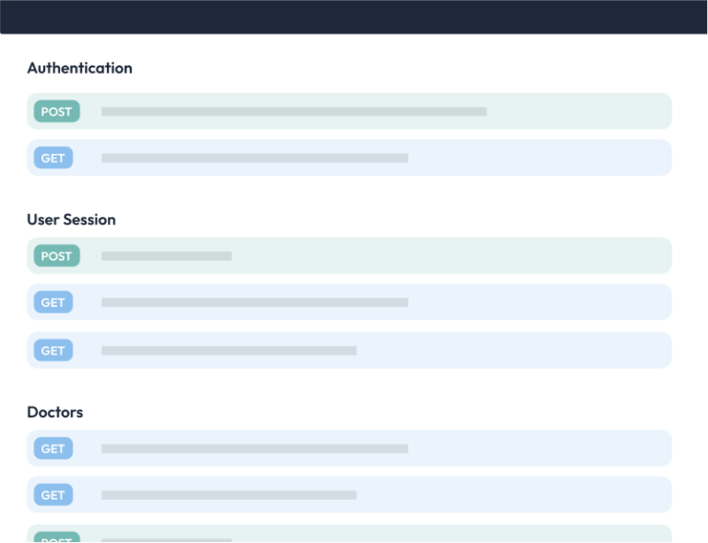Click the POST badge under Authentication
Screen dimensions: 708x543
click(x=56, y=112)
